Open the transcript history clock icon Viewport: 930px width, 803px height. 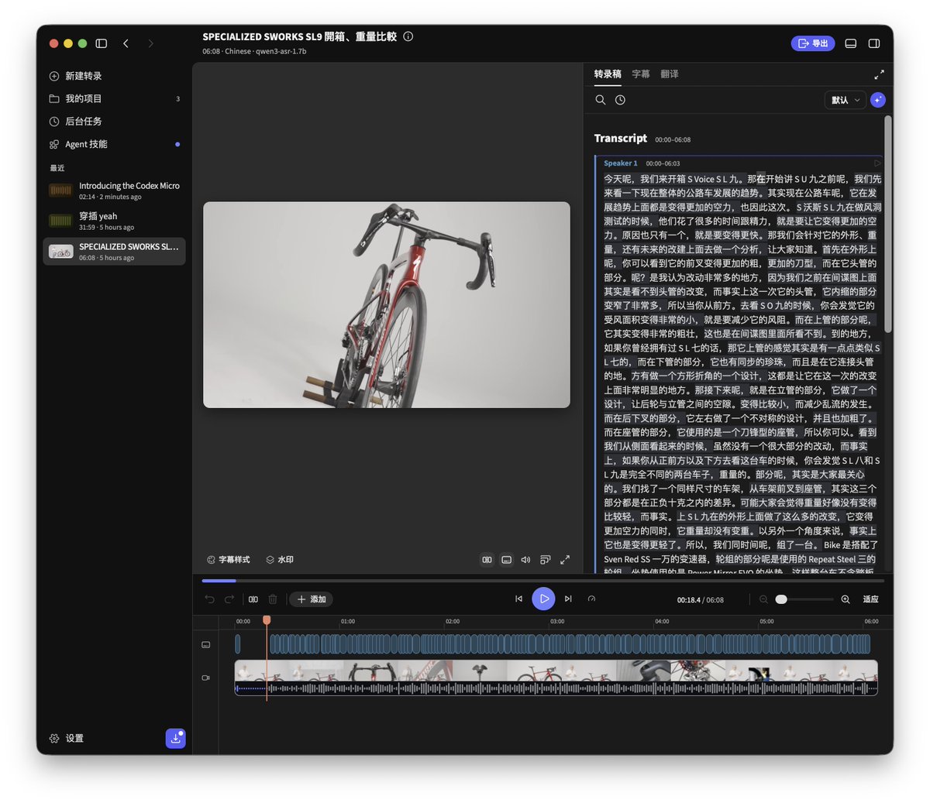[620, 100]
